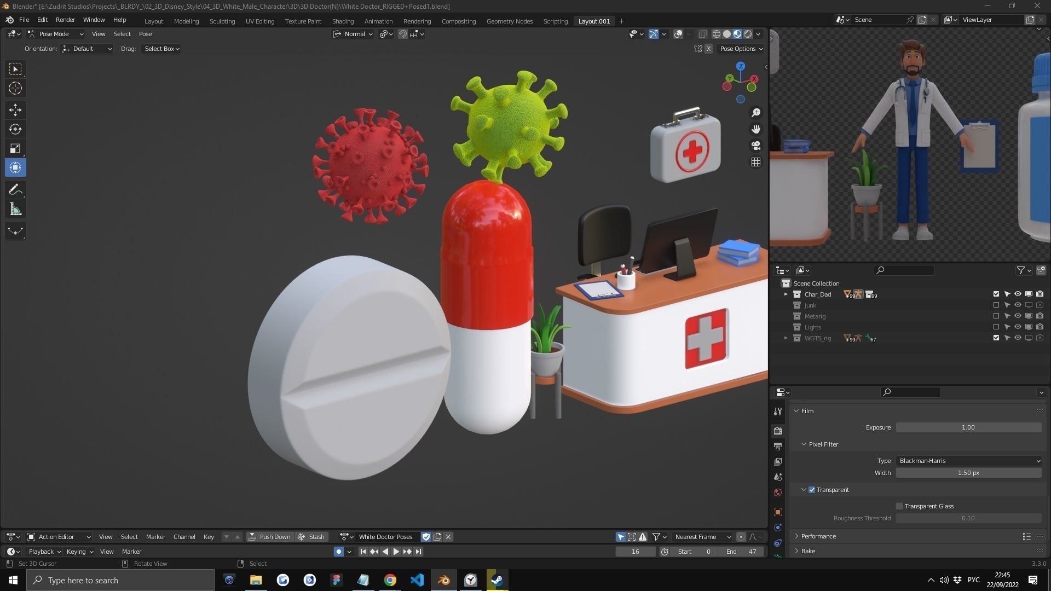Click the Cursor tool icon
Viewport: 1051px width, 591px height.
click(x=15, y=88)
